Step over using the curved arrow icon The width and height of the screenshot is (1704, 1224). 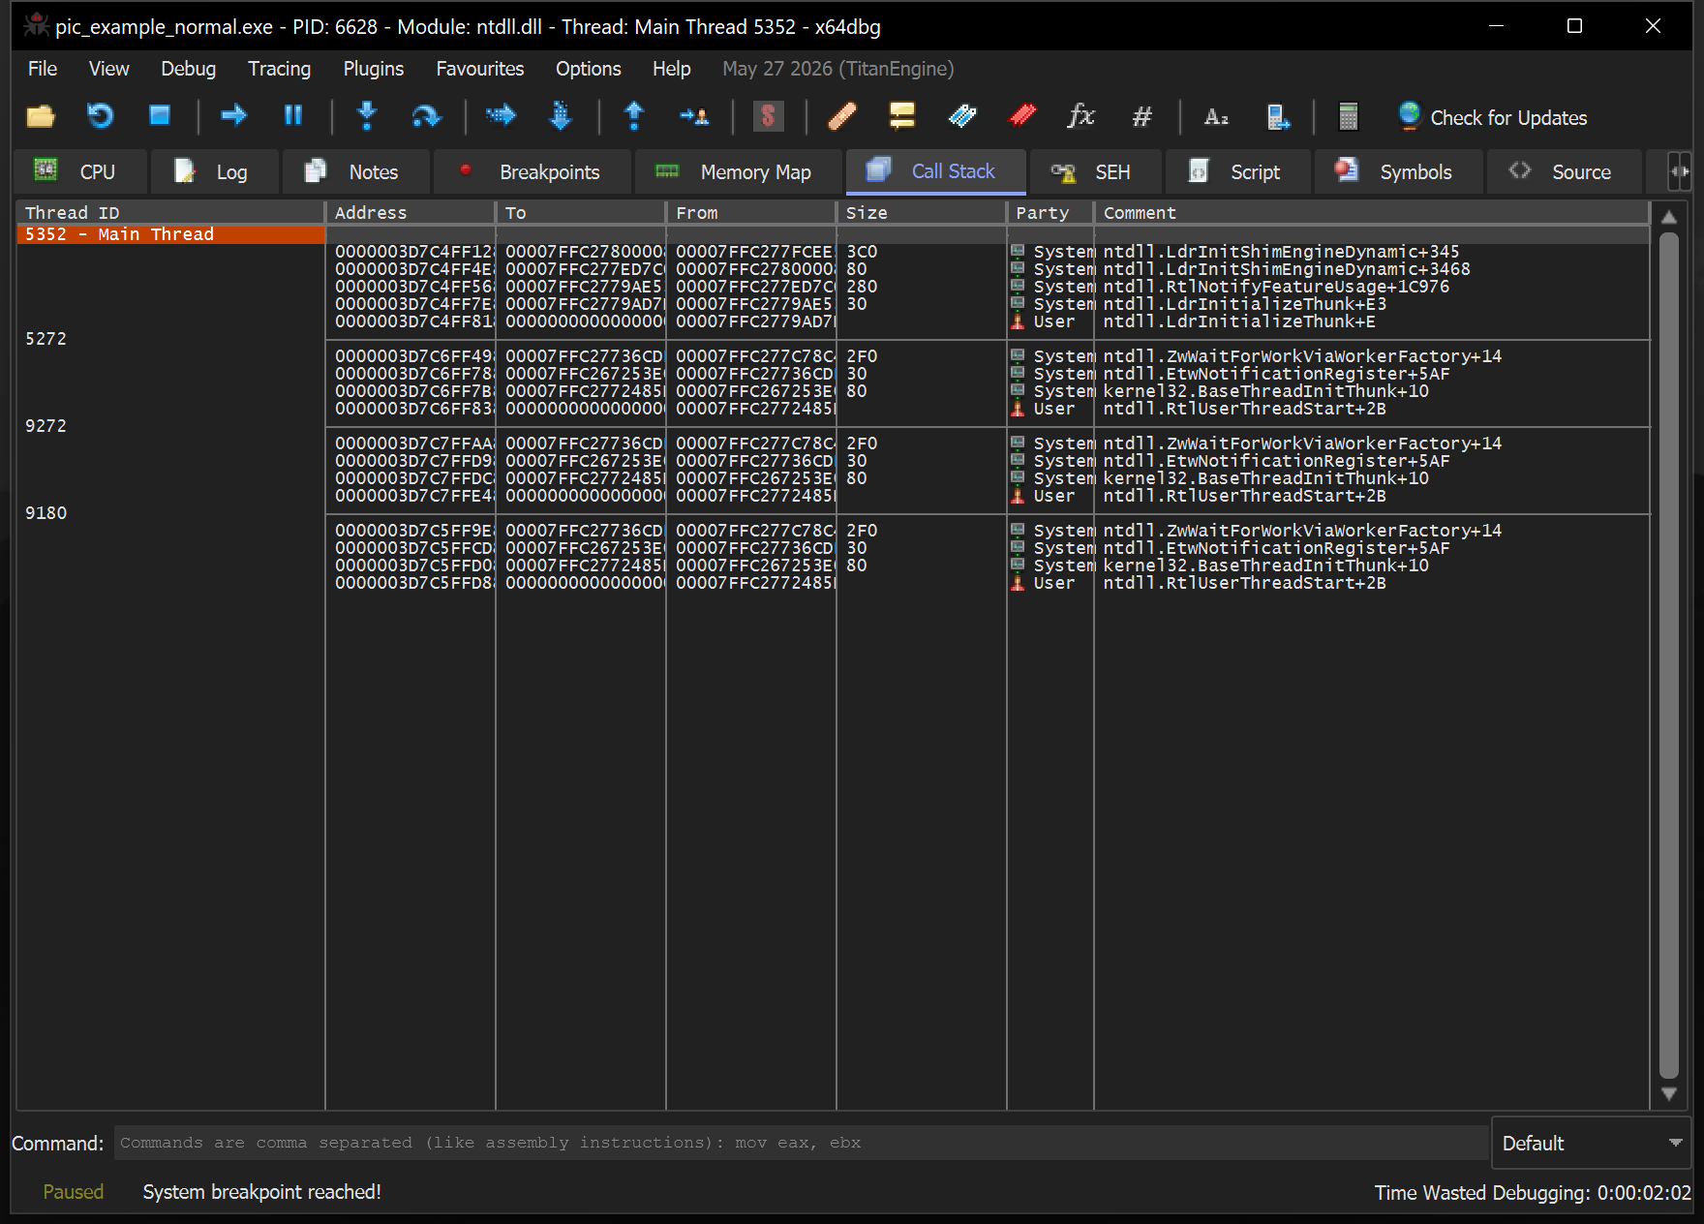coord(426,116)
